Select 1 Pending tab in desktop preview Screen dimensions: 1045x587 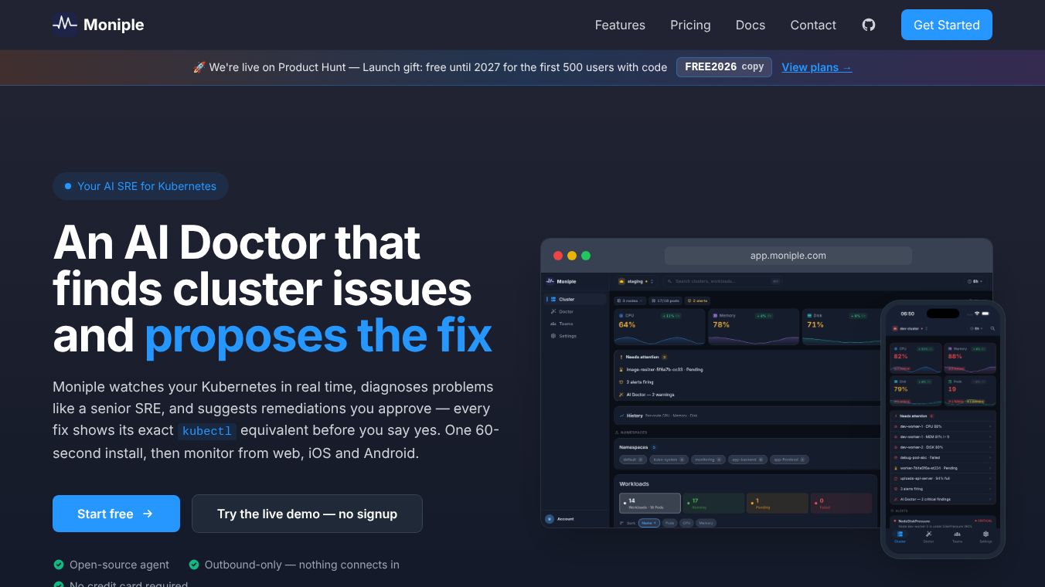777,504
